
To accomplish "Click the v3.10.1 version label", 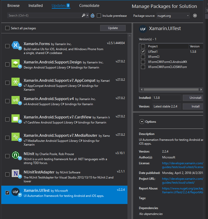I will (120, 153).
